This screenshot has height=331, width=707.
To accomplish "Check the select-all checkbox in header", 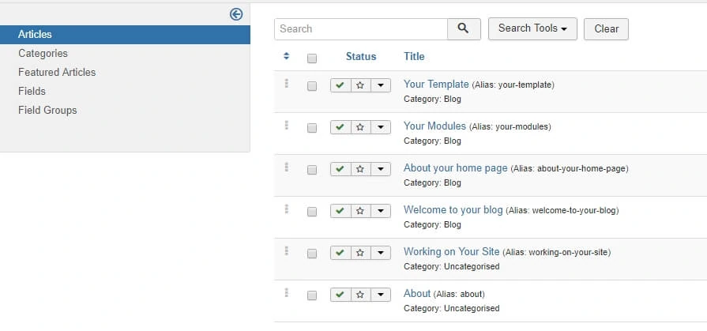I will pos(311,58).
